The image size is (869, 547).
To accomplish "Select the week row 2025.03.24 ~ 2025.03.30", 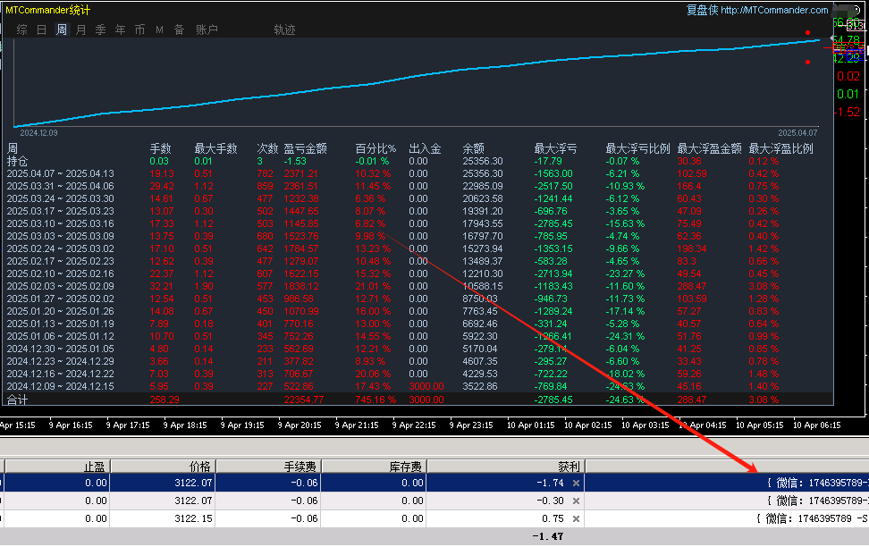I will coord(418,198).
